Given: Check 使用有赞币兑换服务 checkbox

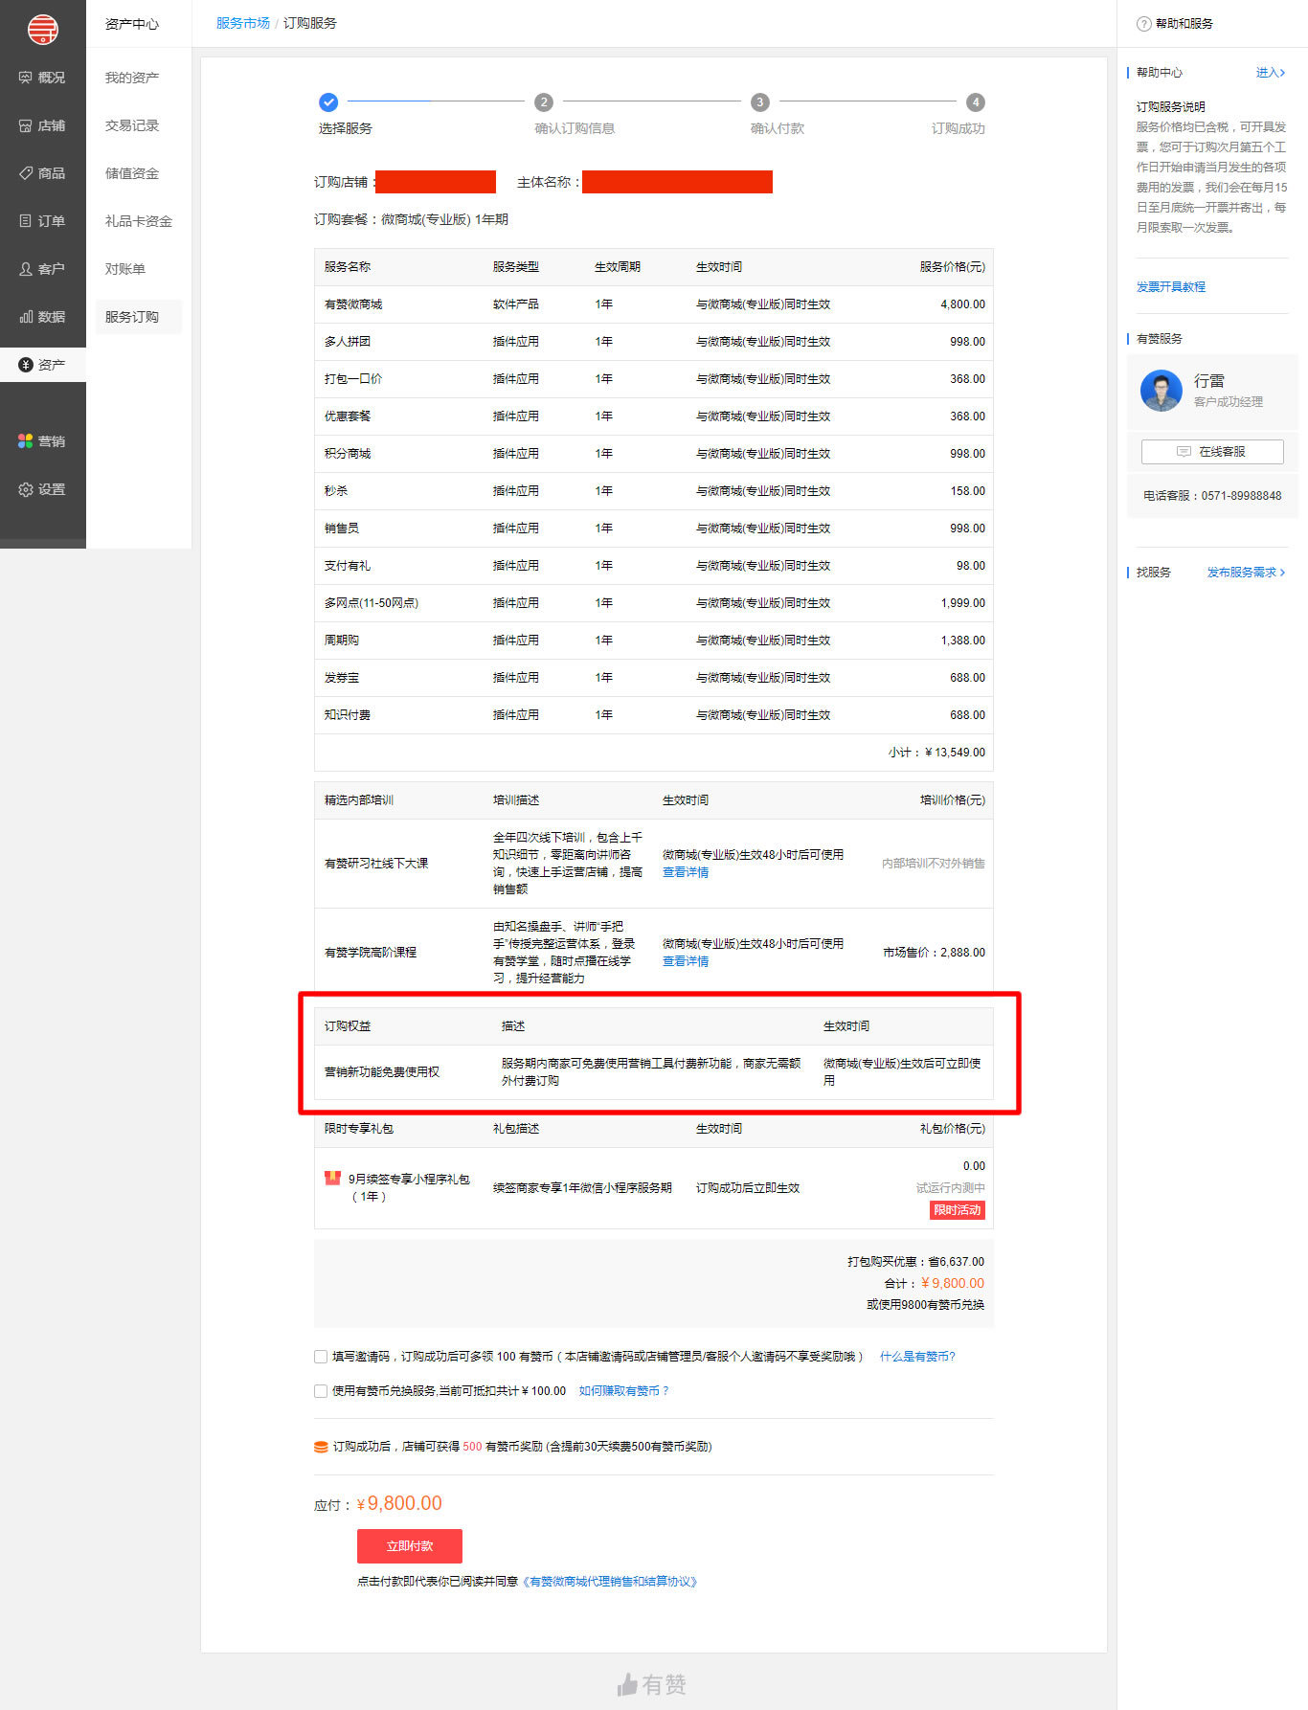Looking at the screenshot, I should (321, 1391).
